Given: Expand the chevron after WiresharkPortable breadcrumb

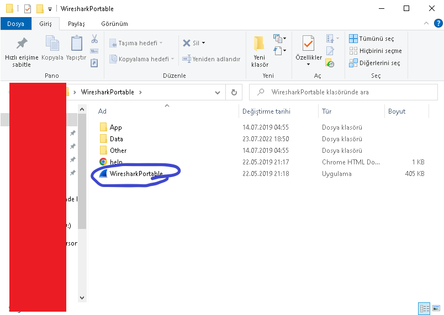Looking at the screenshot, I should tap(140, 92).
